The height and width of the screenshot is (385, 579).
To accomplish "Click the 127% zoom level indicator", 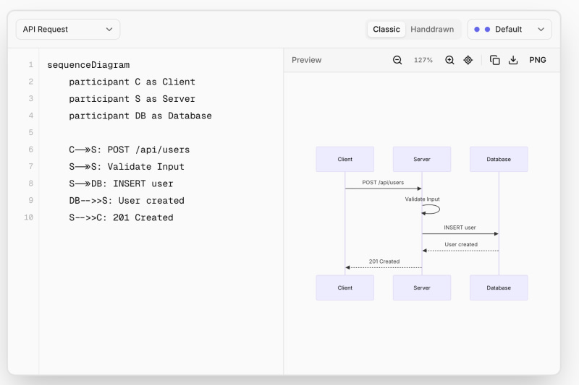I will pos(423,60).
